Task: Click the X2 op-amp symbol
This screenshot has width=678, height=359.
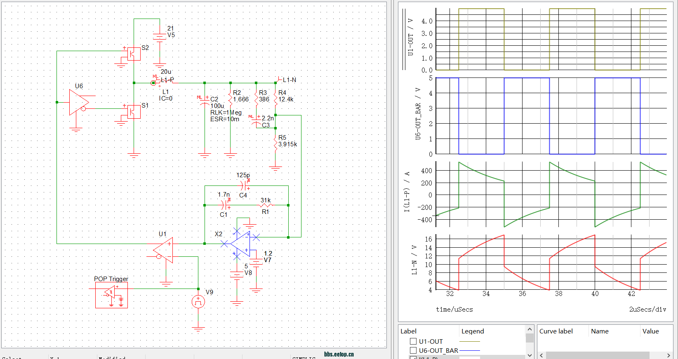Action: tap(240, 244)
